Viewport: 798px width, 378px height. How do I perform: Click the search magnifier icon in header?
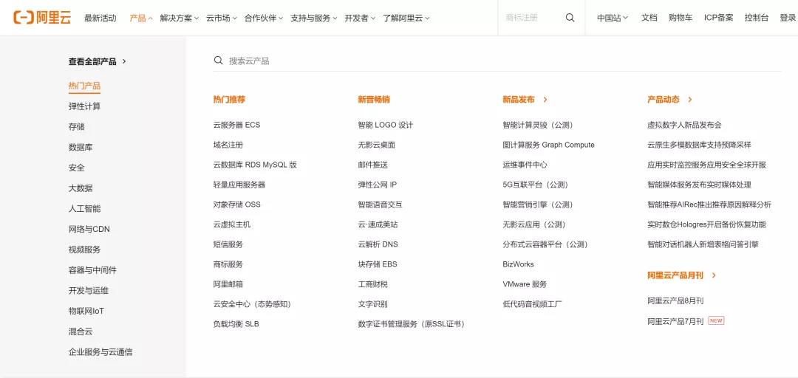click(x=570, y=18)
